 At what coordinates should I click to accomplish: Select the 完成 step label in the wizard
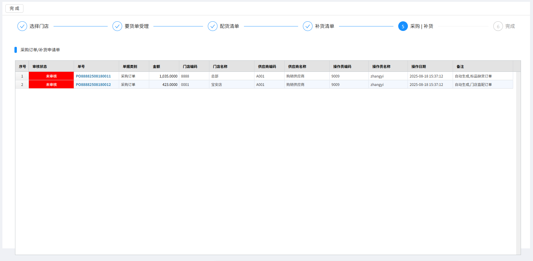point(510,26)
